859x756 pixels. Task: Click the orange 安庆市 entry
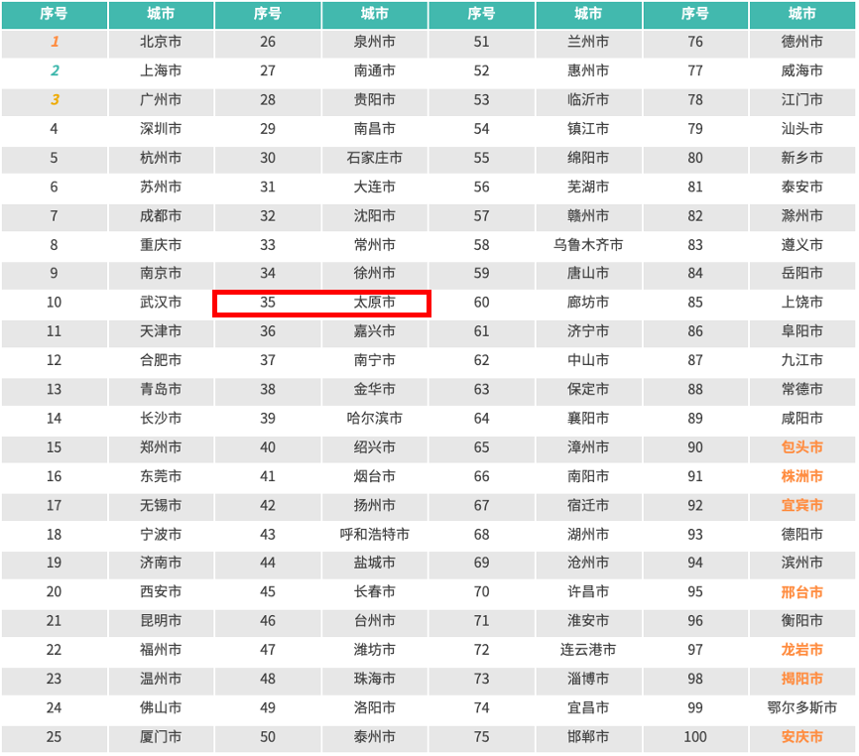801,737
